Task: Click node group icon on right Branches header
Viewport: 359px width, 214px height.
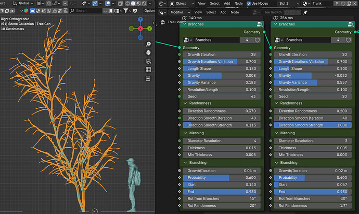Action: [x=351, y=24]
